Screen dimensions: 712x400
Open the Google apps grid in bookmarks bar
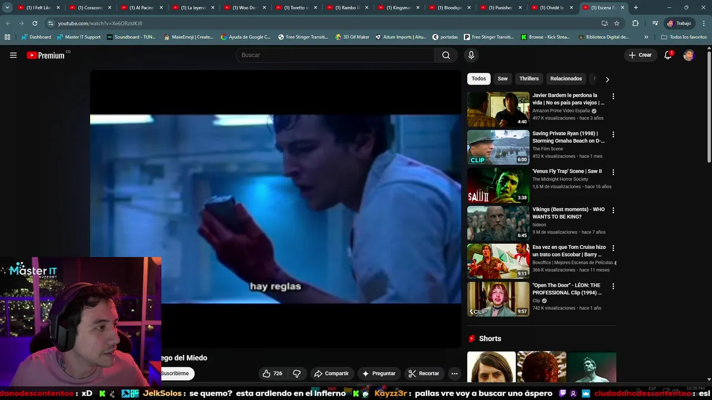point(7,37)
